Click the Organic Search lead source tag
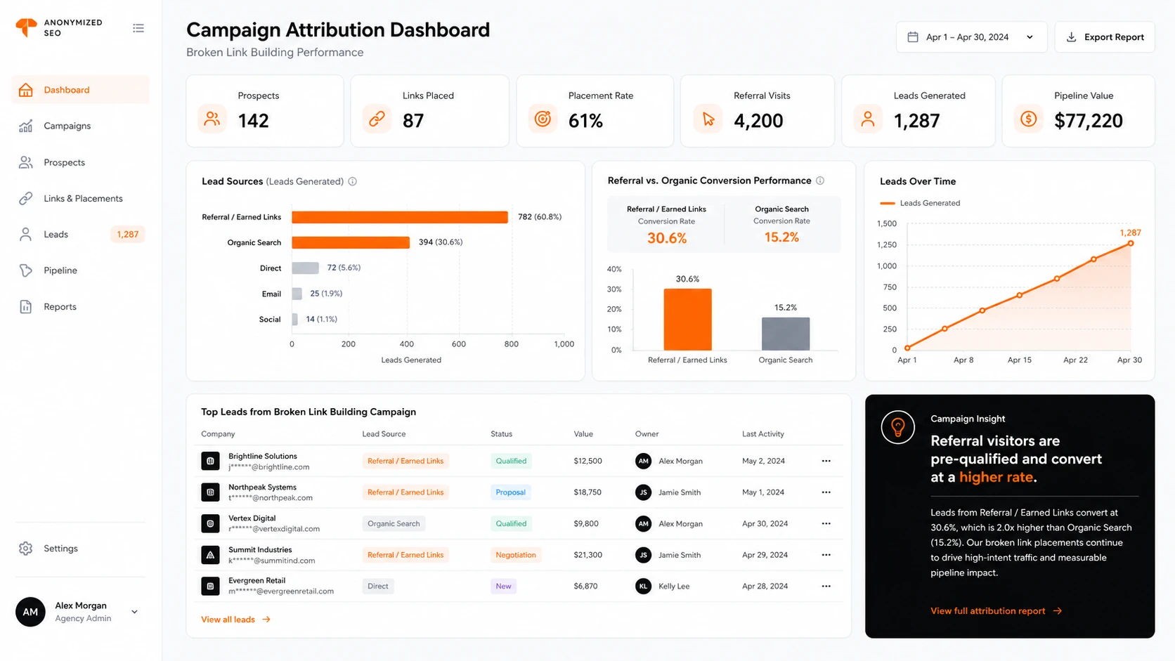 (394, 523)
